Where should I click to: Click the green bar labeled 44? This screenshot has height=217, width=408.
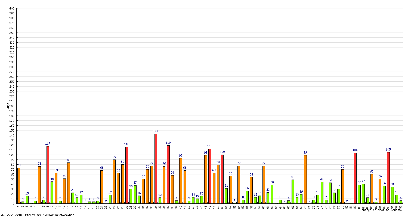point(322,193)
